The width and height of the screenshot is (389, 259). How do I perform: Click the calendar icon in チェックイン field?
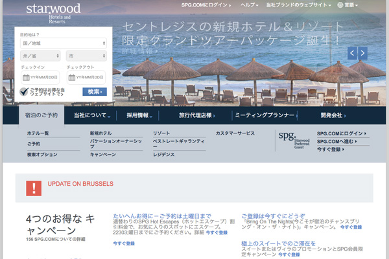click(x=26, y=78)
